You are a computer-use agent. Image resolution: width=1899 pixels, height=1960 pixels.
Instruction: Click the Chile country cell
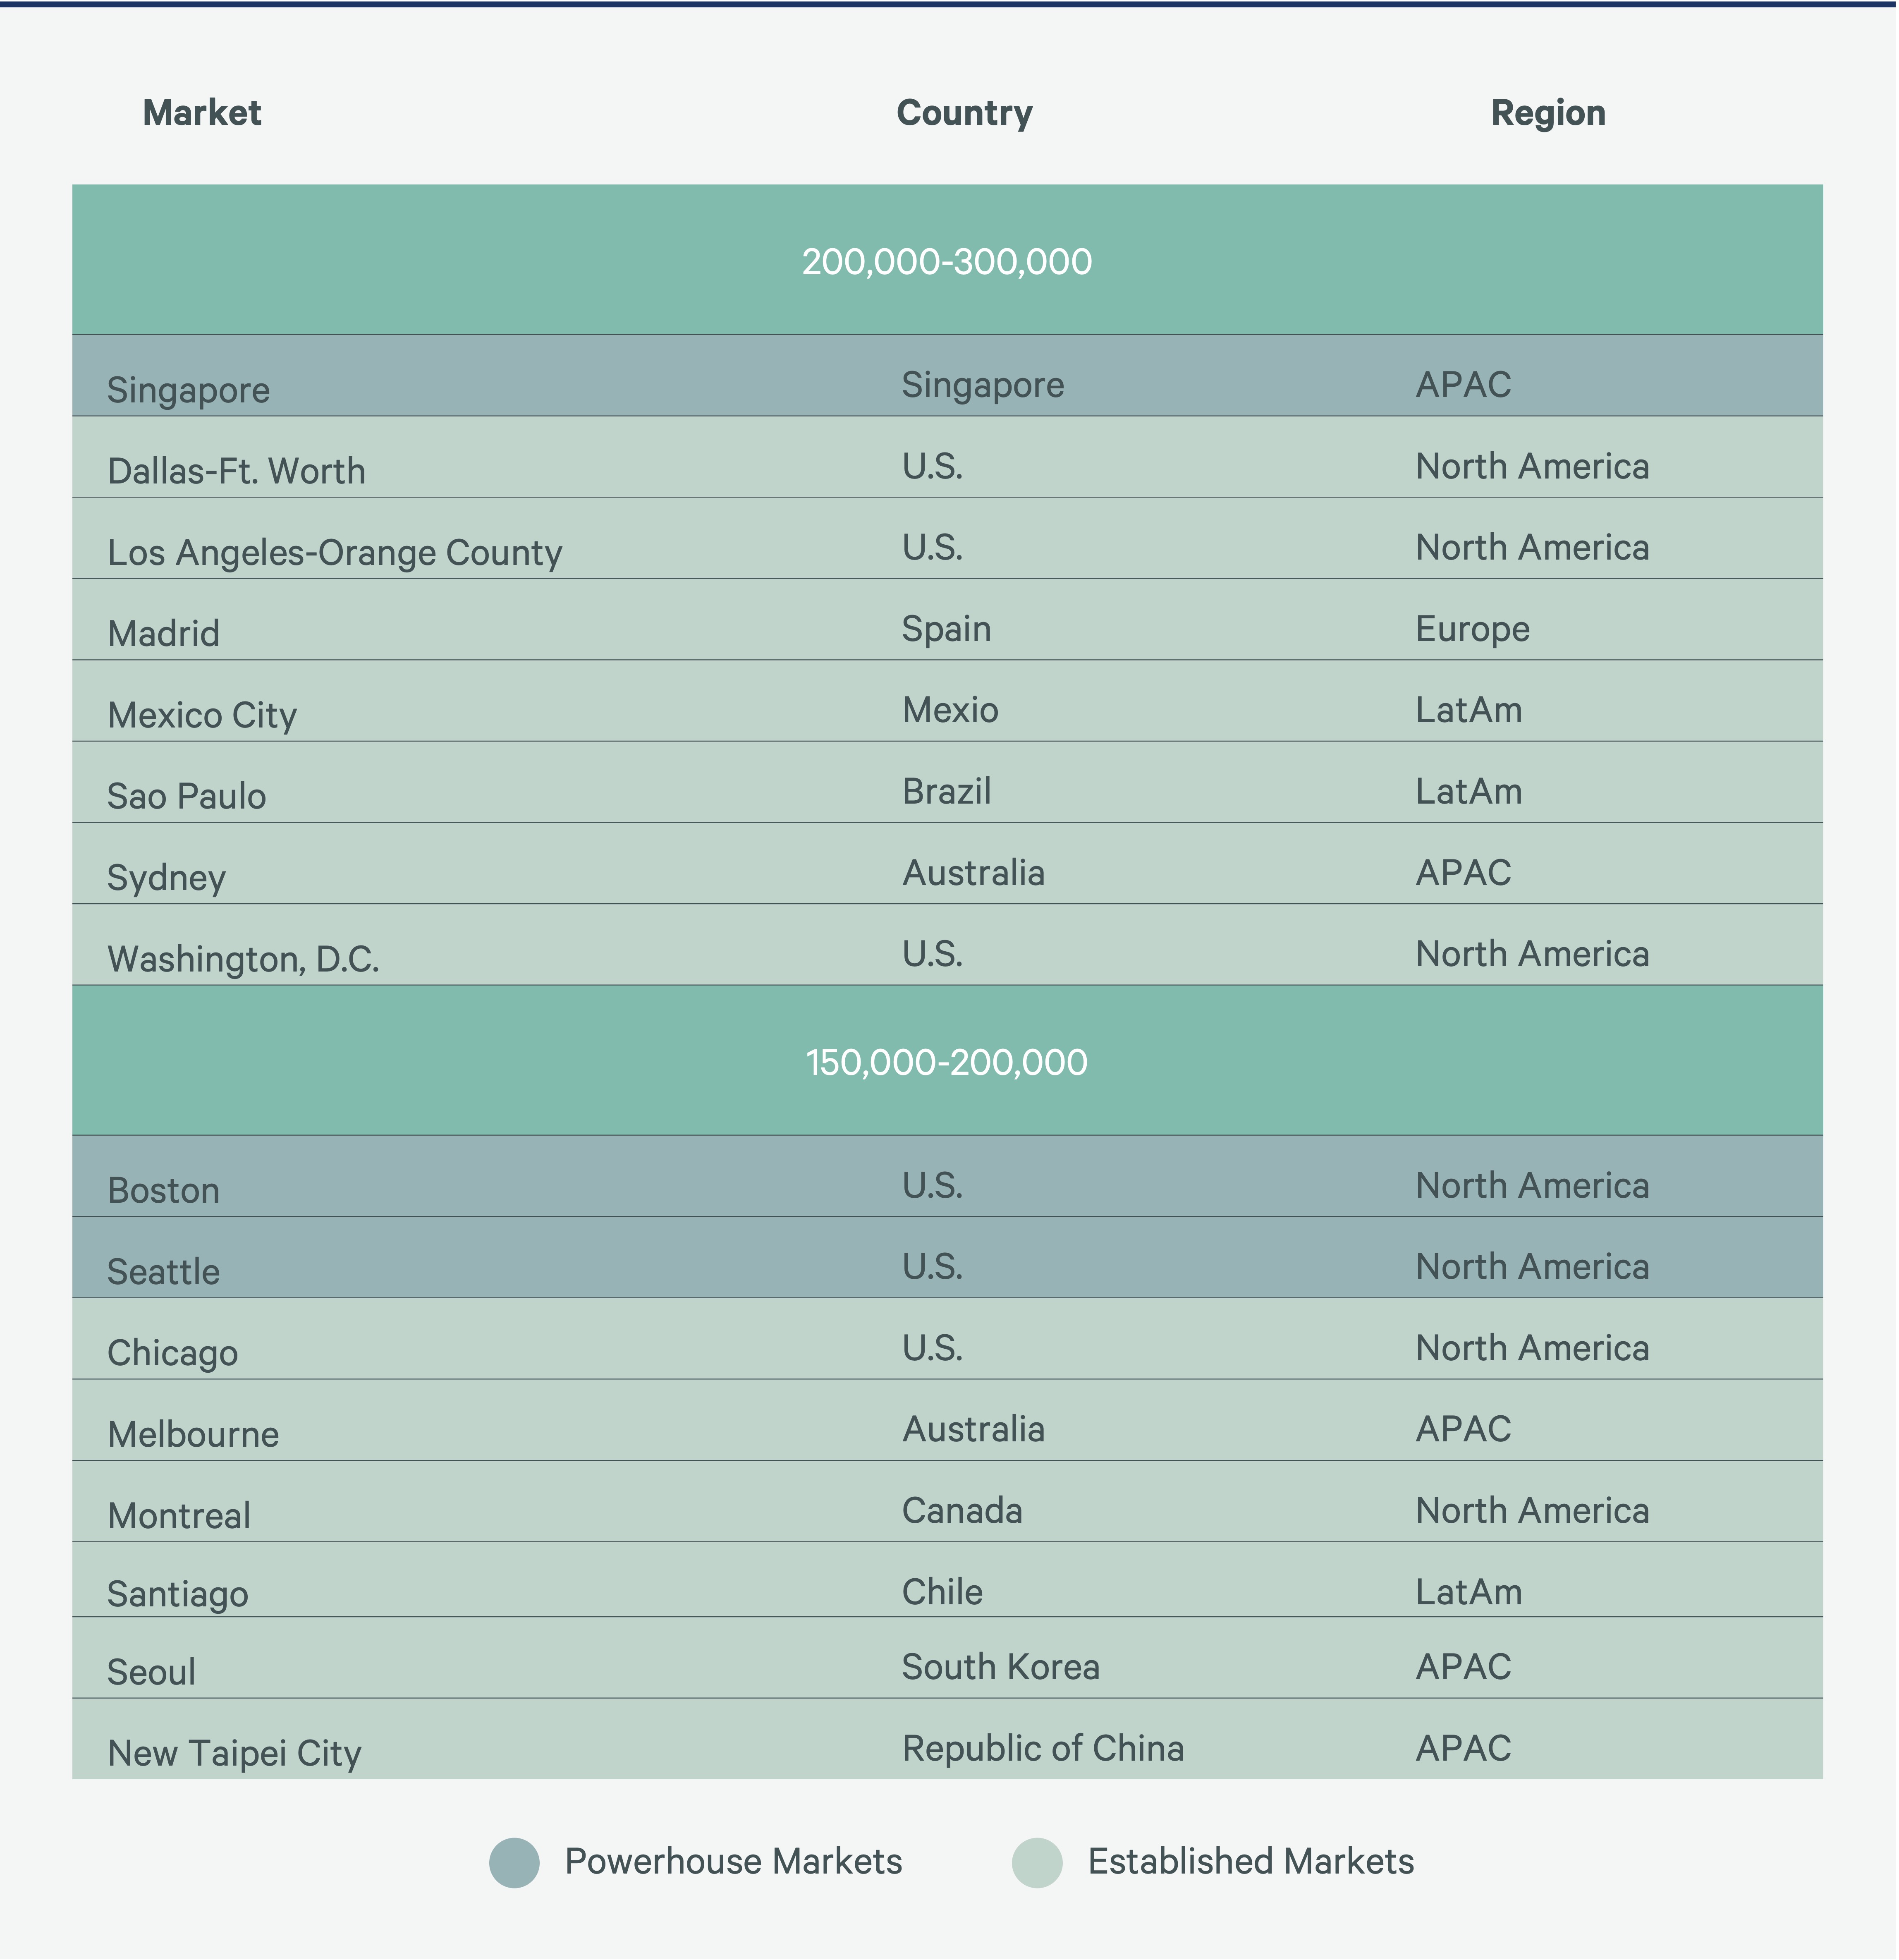tap(943, 1592)
